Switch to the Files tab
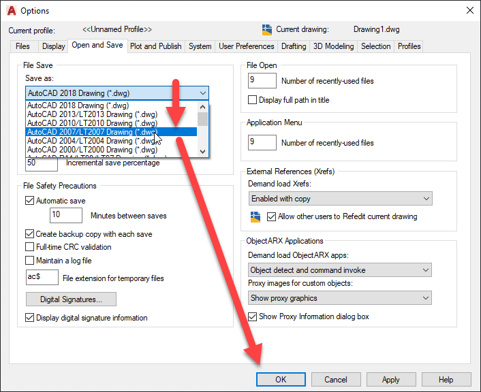This screenshot has height=392, width=481. pos(22,46)
